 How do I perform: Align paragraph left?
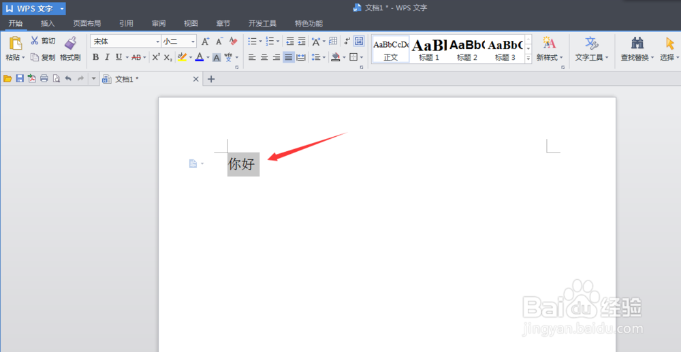tap(252, 57)
